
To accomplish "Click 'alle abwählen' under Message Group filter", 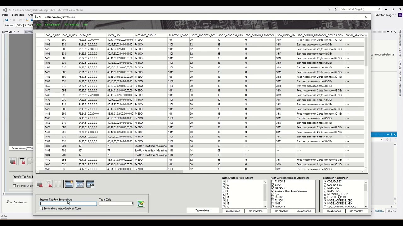I will [281, 211].
